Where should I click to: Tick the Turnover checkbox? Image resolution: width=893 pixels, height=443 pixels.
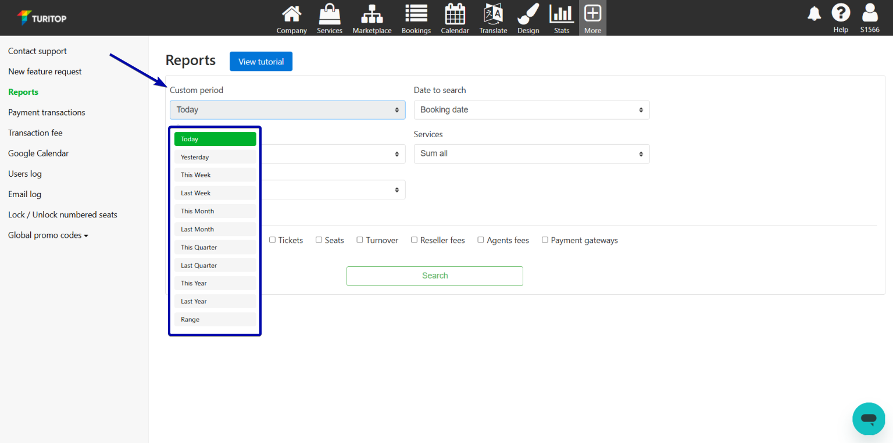point(360,240)
